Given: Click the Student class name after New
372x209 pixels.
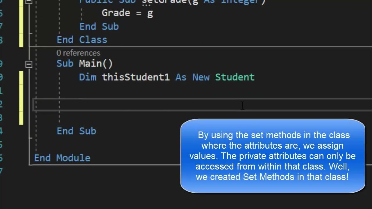Looking at the screenshot, I should point(235,77).
